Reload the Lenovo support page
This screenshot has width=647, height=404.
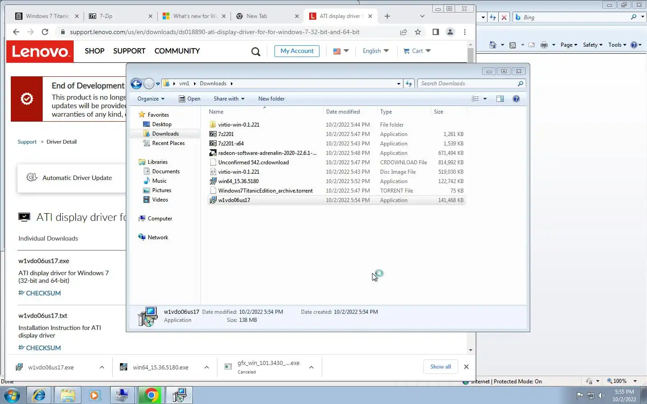click(x=45, y=32)
